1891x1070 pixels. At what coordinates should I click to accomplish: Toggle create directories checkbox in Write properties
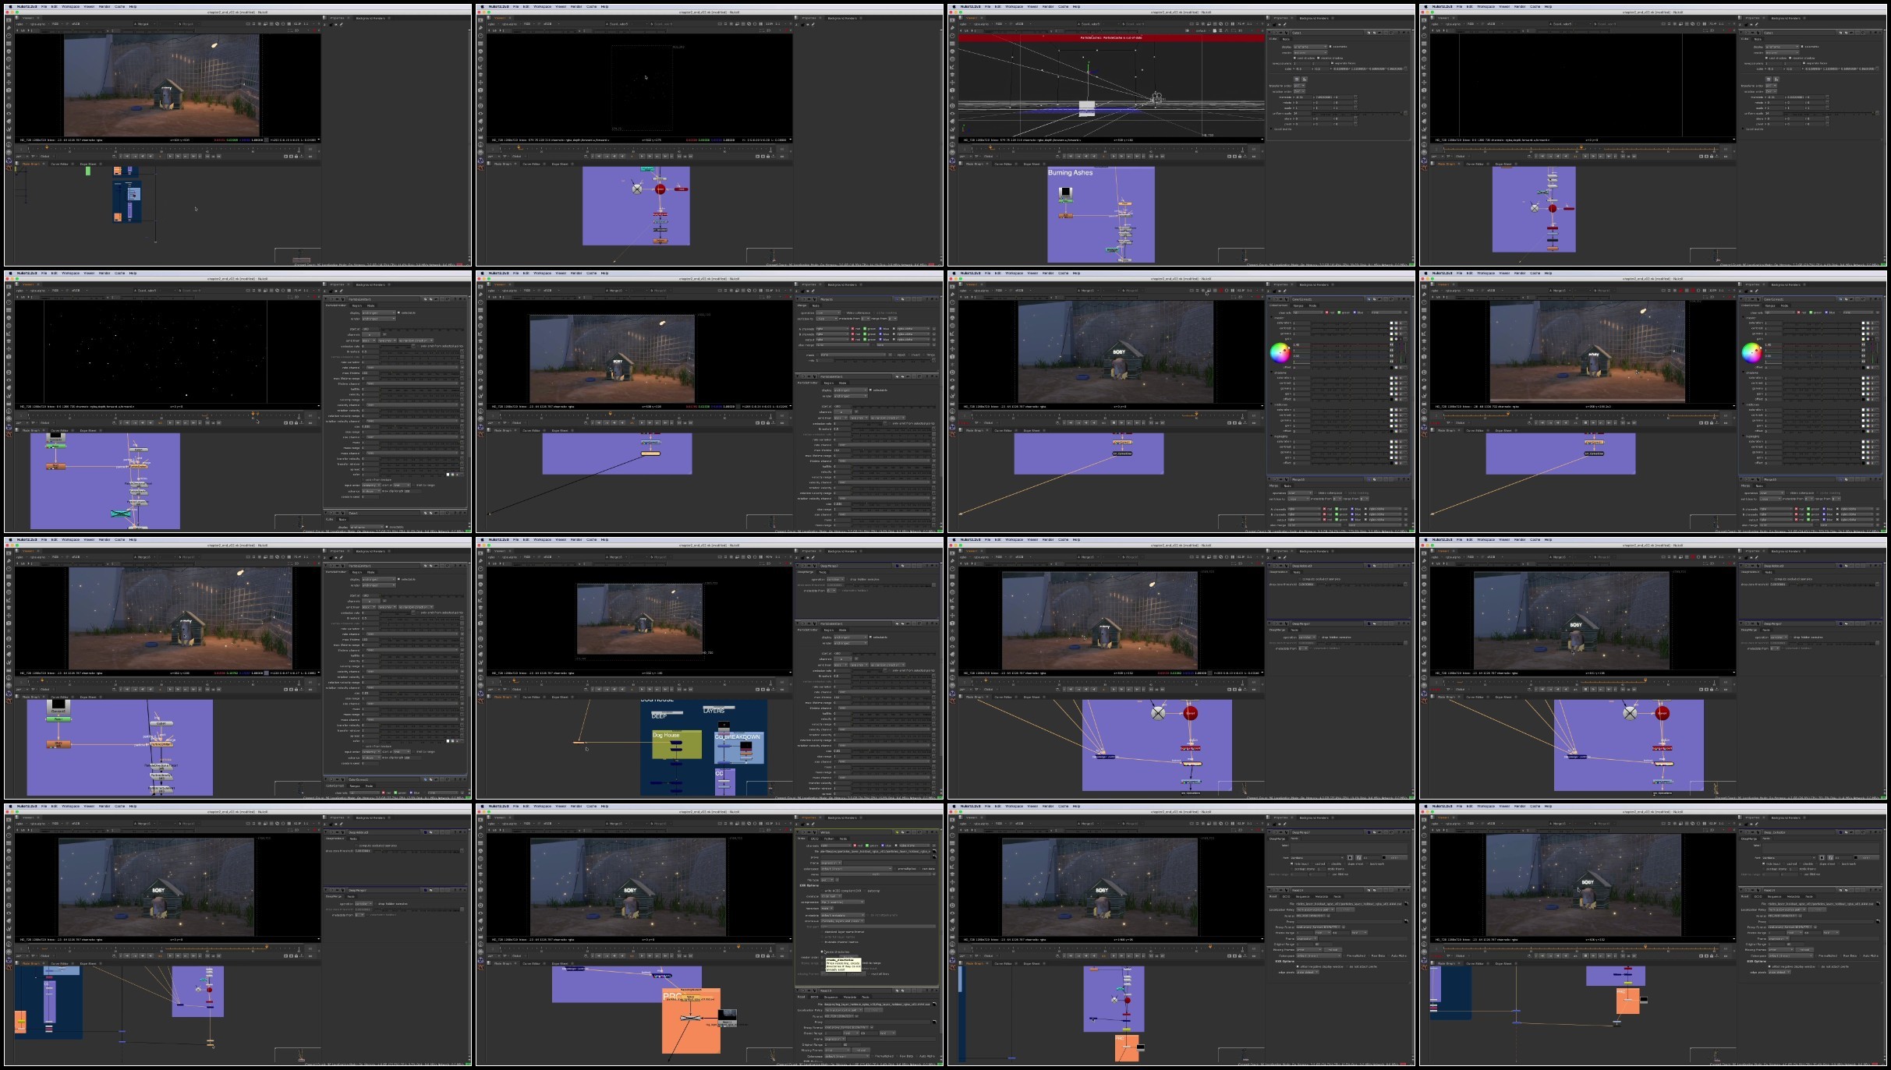pos(822,952)
